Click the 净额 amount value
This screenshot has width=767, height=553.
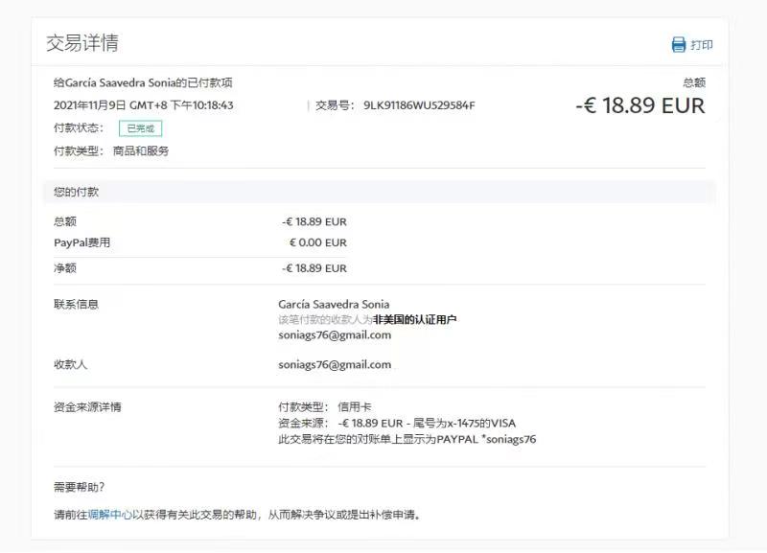pyautogui.click(x=314, y=268)
